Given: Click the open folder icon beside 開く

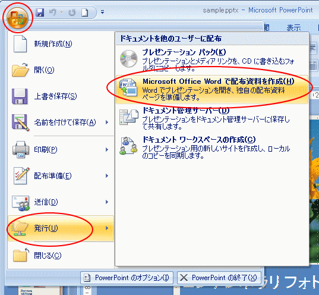Looking at the screenshot, I should [20, 70].
